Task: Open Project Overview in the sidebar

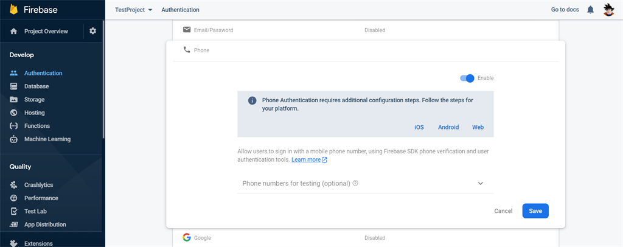Action: (x=46, y=31)
